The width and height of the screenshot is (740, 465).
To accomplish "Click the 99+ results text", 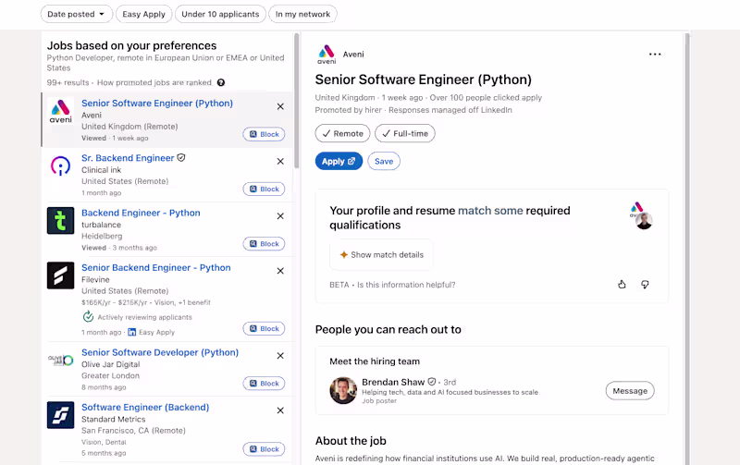I will [68, 82].
